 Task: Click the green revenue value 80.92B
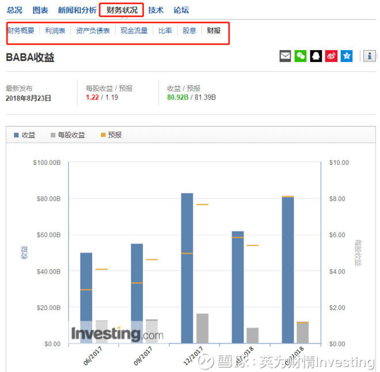coord(178,97)
